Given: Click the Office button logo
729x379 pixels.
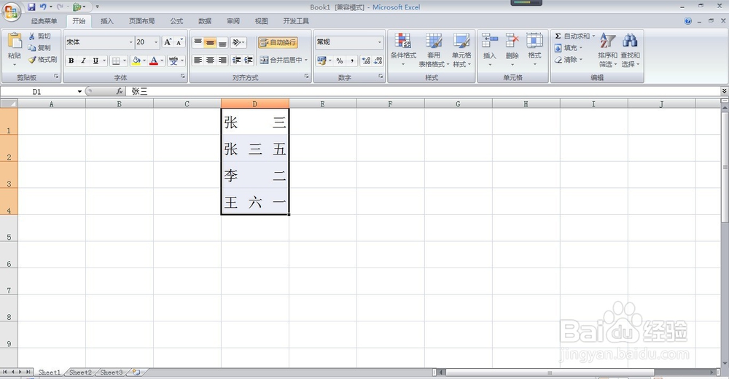Looking at the screenshot, I should pyautogui.click(x=11, y=12).
